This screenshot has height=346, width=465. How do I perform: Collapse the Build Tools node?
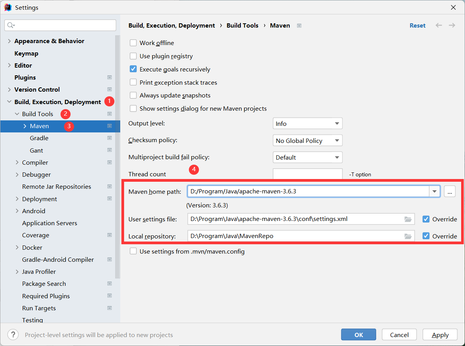click(x=17, y=114)
